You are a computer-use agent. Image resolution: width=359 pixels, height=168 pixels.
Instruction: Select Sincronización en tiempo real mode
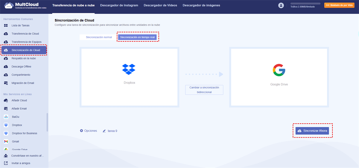(137, 37)
